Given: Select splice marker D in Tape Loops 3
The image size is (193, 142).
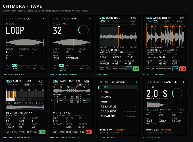Looking at the screenshot, I should (77, 87).
